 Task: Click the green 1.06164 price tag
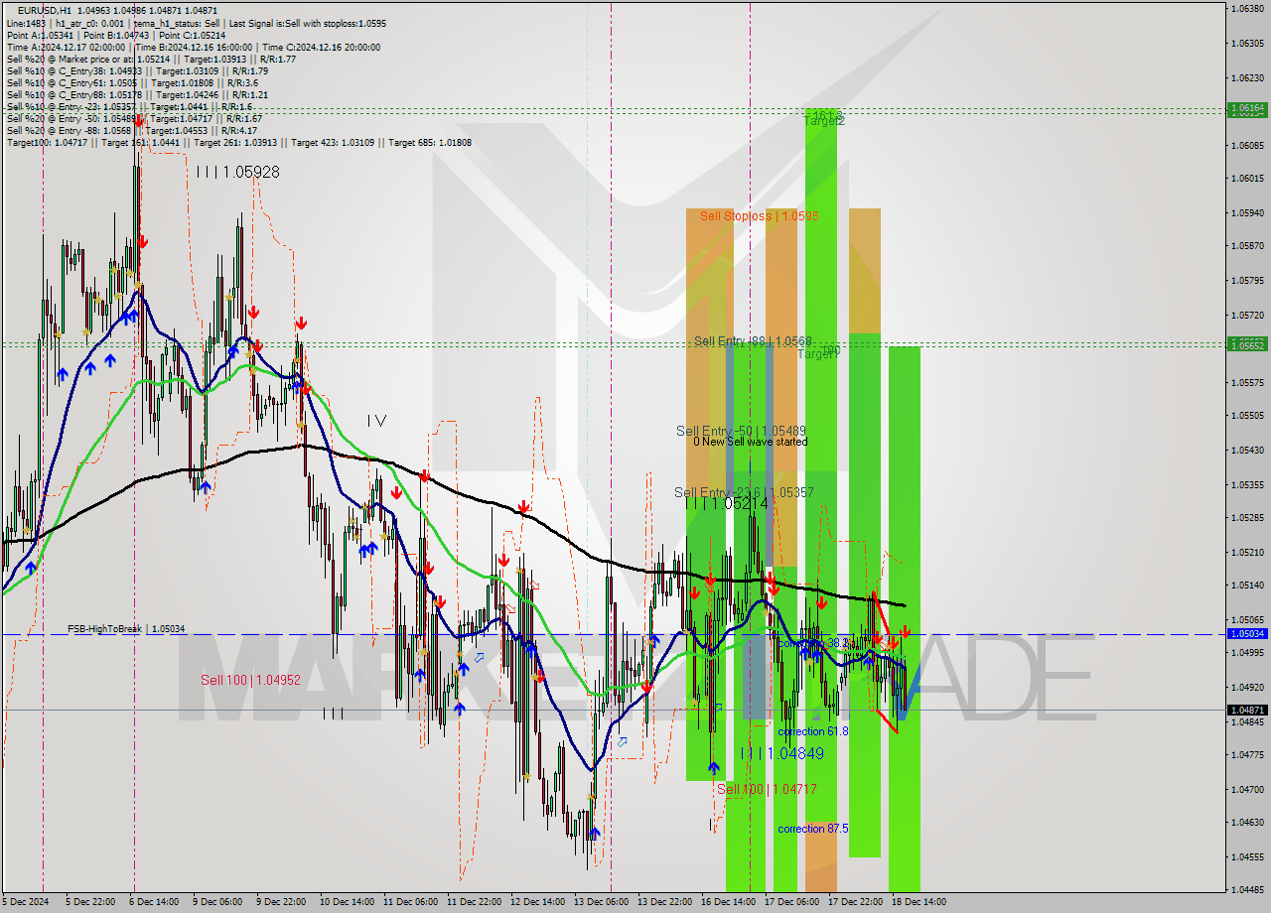(1247, 108)
